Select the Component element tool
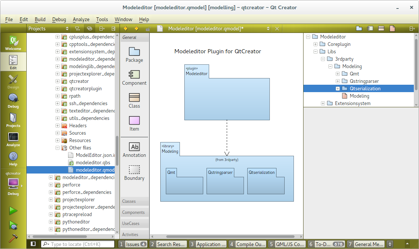Viewport: 419px width, 249px height. click(134, 78)
